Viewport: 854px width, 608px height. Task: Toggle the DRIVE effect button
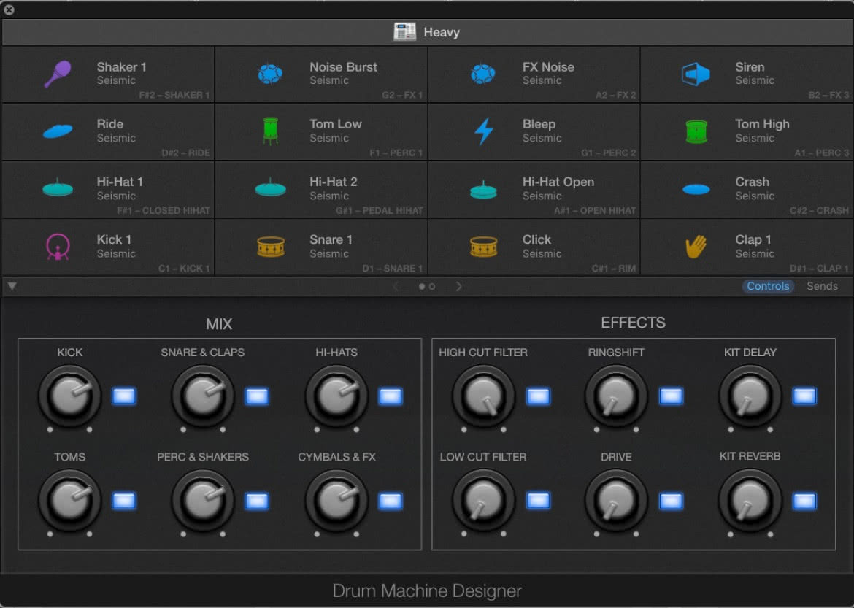point(671,501)
